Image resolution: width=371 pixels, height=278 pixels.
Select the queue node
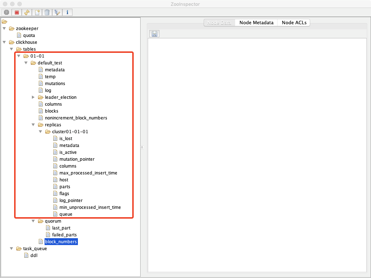click(x=66, y=214)
